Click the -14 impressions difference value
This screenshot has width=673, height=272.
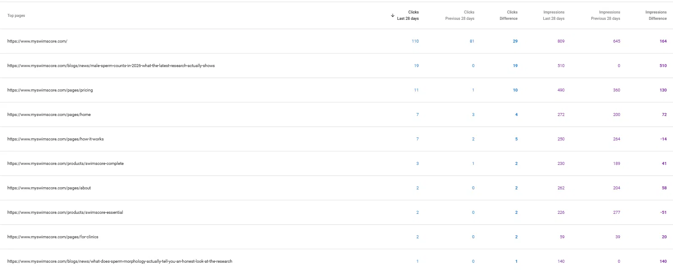663,139
